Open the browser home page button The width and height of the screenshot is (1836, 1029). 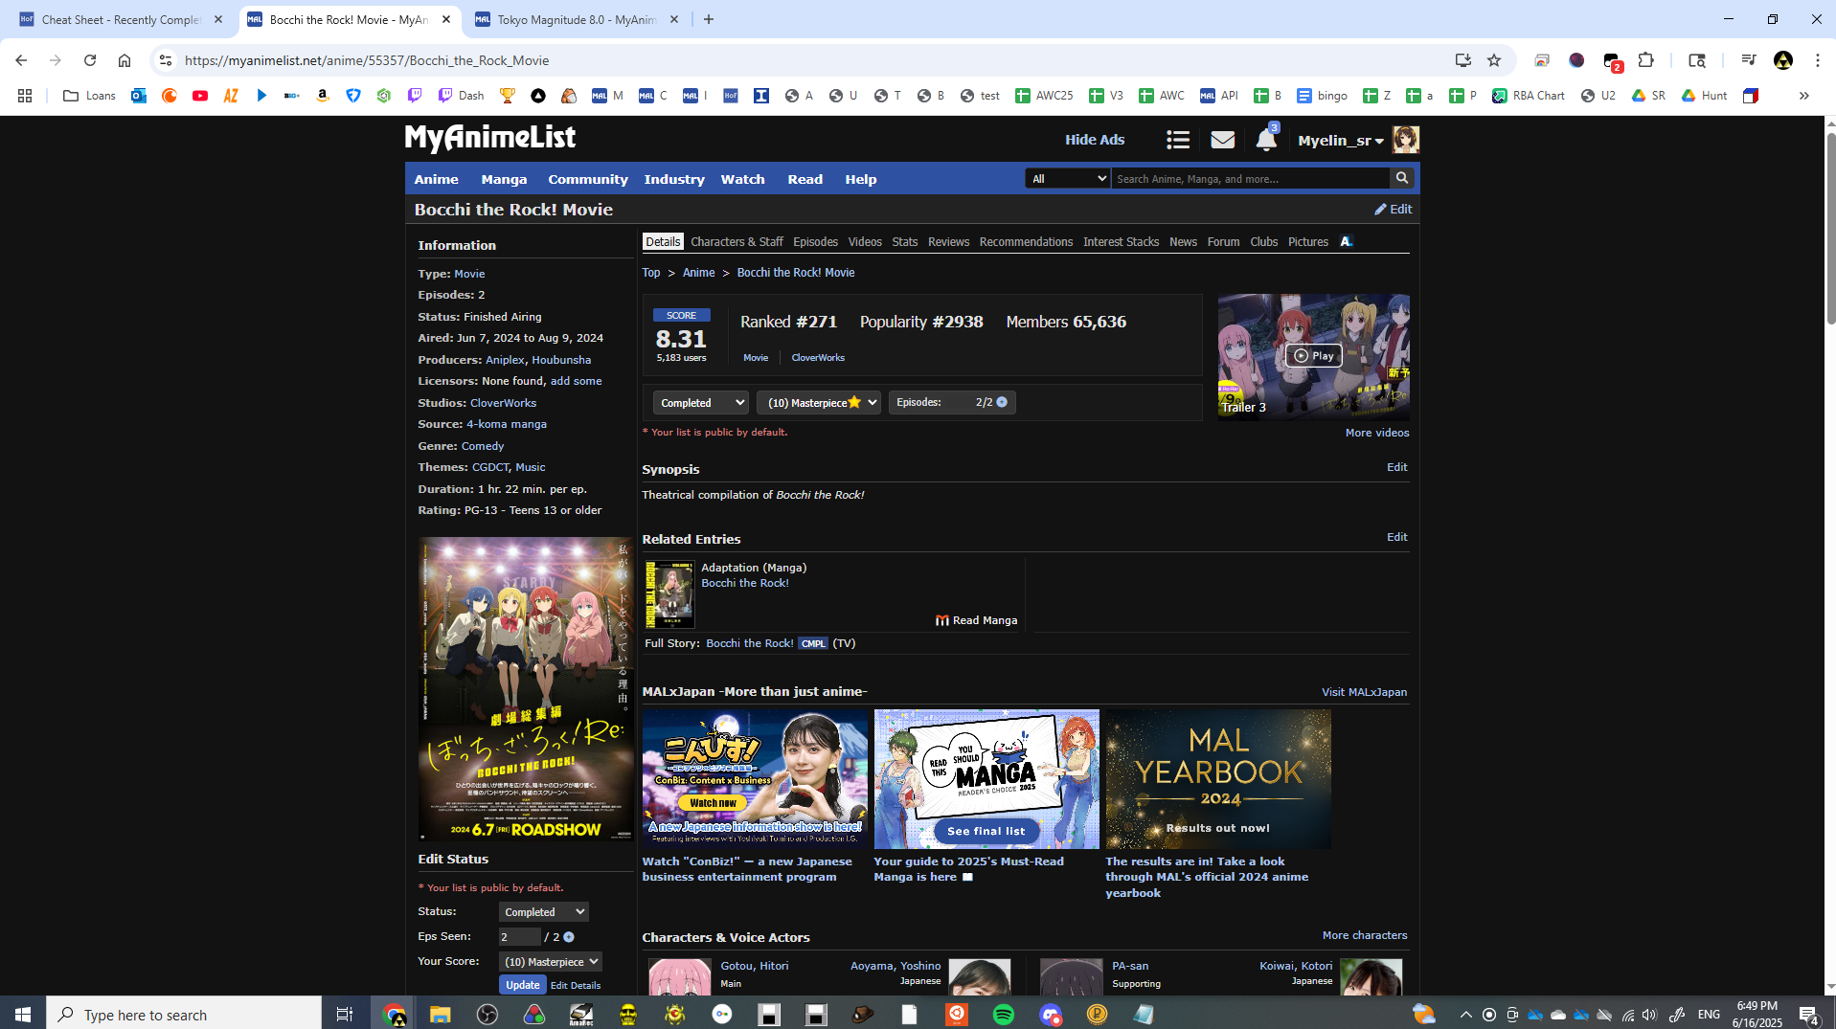pyautogui.click(x=125, y=60)
